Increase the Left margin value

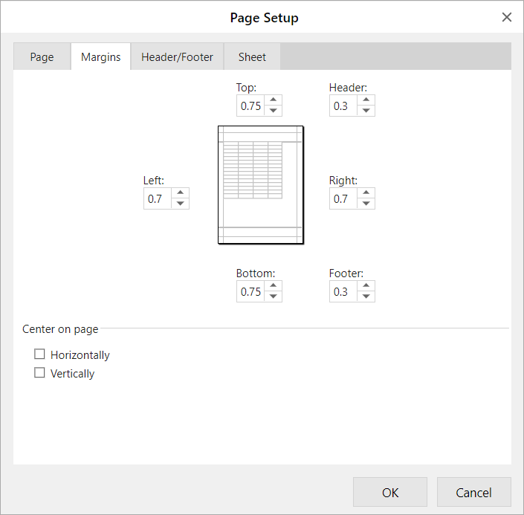(x=180, y=192)
